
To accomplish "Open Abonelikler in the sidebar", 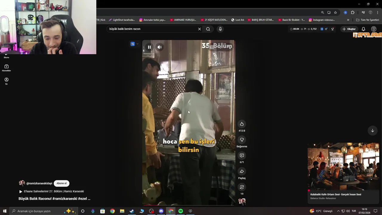I will pos(6,68).
